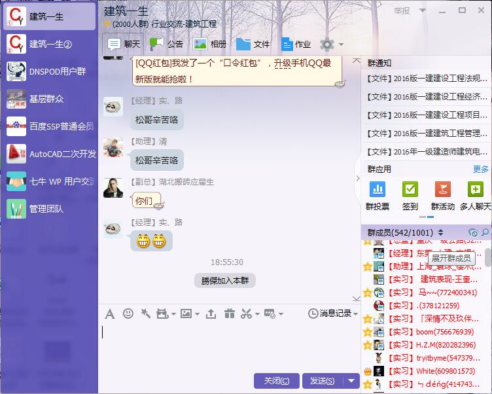Click the AutoCAD二次开发 group avatar

[x=16, y=154]
